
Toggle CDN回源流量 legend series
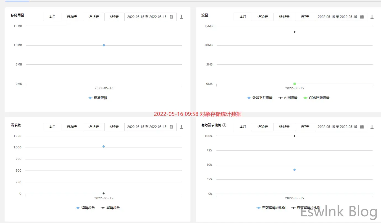[x=316, y=98]
